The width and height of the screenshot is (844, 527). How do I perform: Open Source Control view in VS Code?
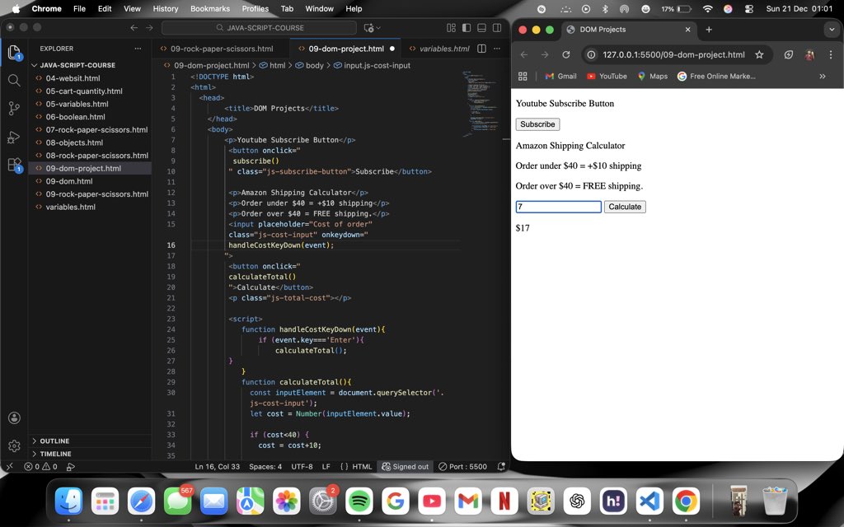pyautogui.click(x=15, y=109)
